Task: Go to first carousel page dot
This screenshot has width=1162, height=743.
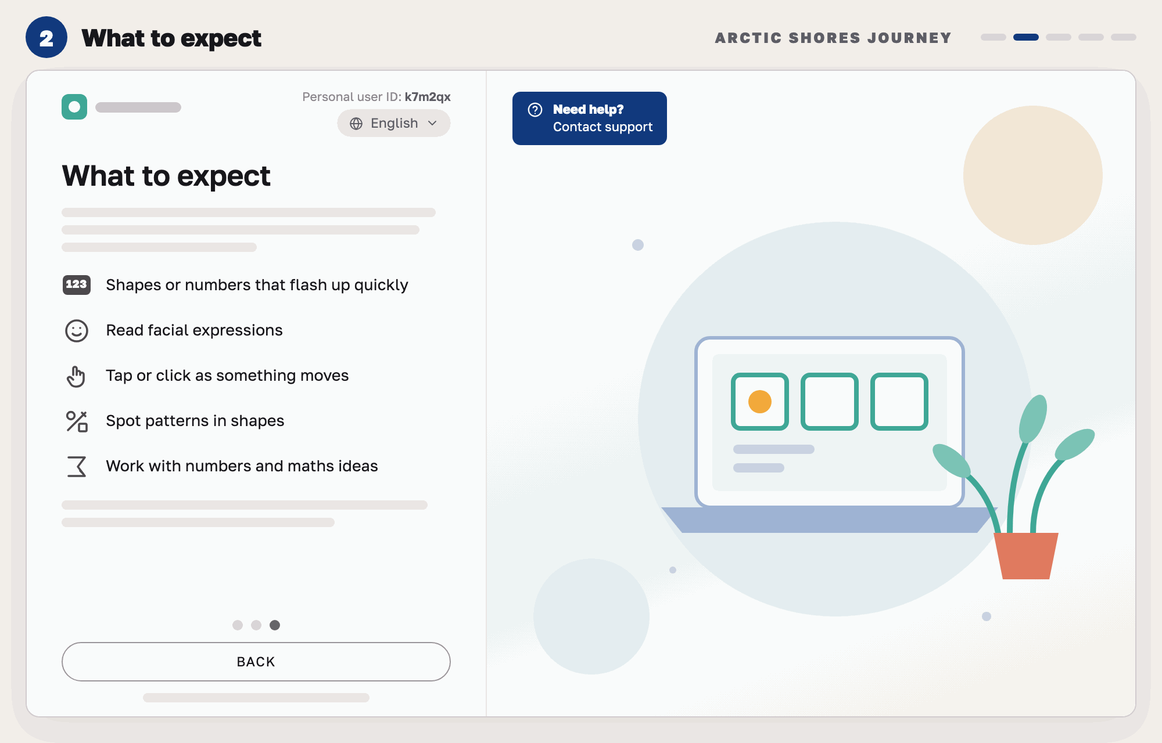Action: (x=238, y=625)
